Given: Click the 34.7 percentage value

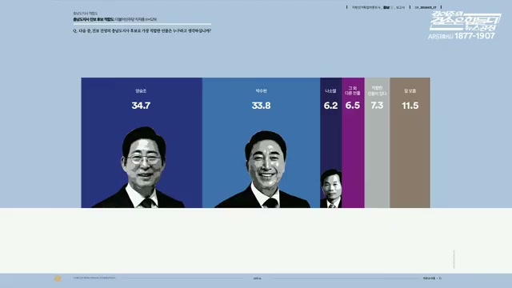Looking at the screenshot, I should pos(141,106).
